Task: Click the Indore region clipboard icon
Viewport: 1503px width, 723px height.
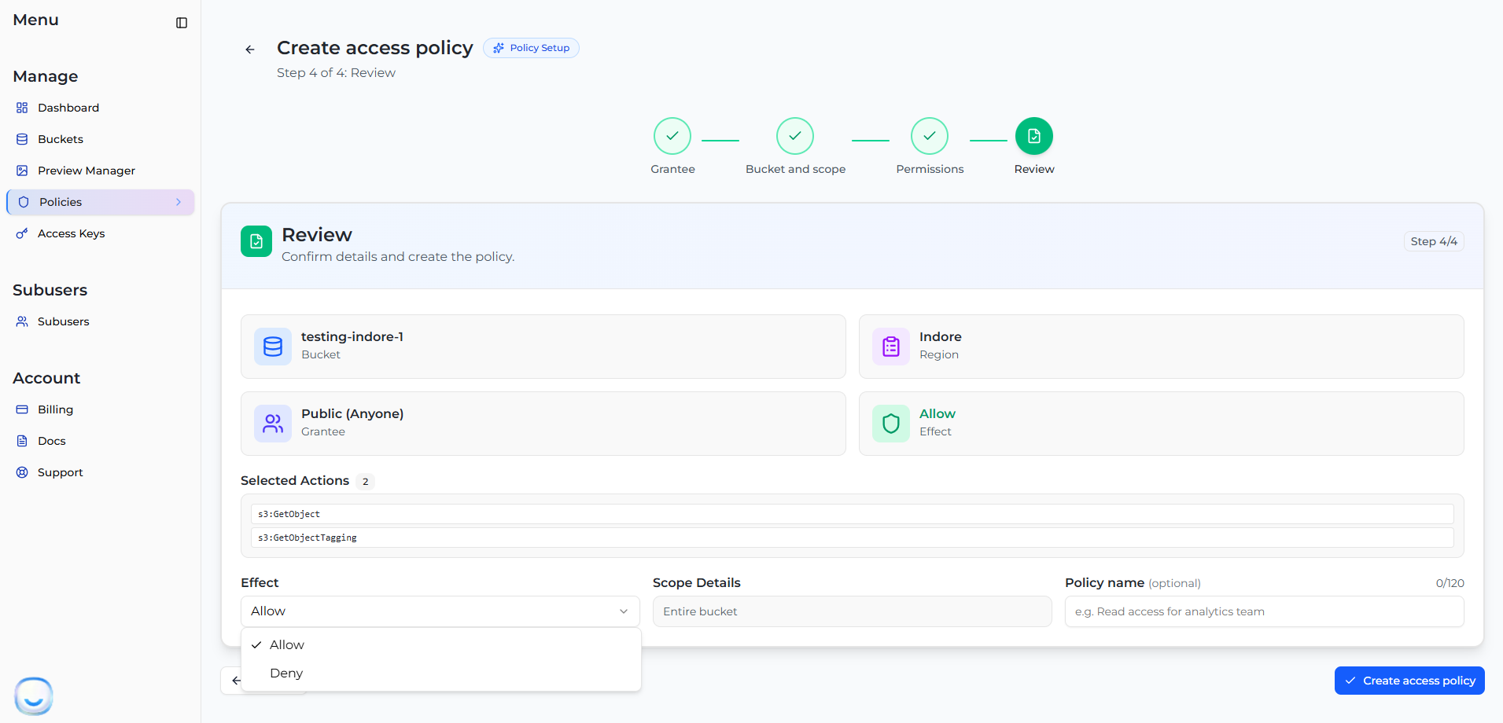Action: tap(891, 347)
